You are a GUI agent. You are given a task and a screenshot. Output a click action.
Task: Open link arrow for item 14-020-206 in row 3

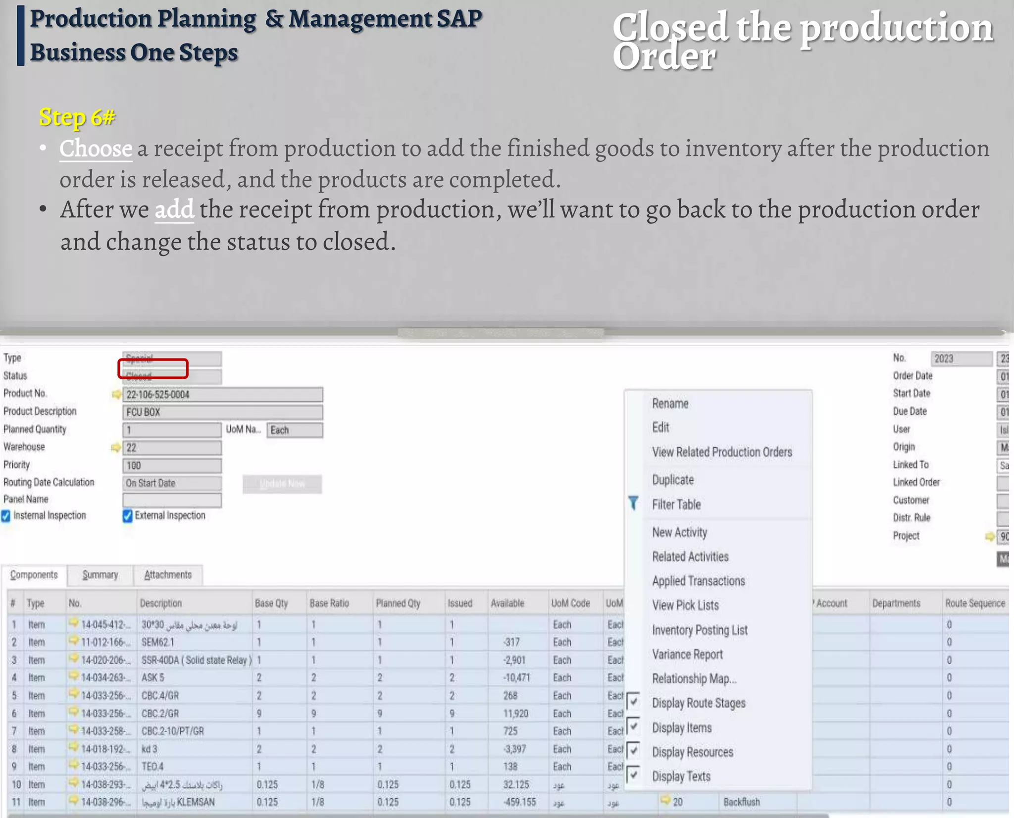pyautogui.click(x=74, y=660)
